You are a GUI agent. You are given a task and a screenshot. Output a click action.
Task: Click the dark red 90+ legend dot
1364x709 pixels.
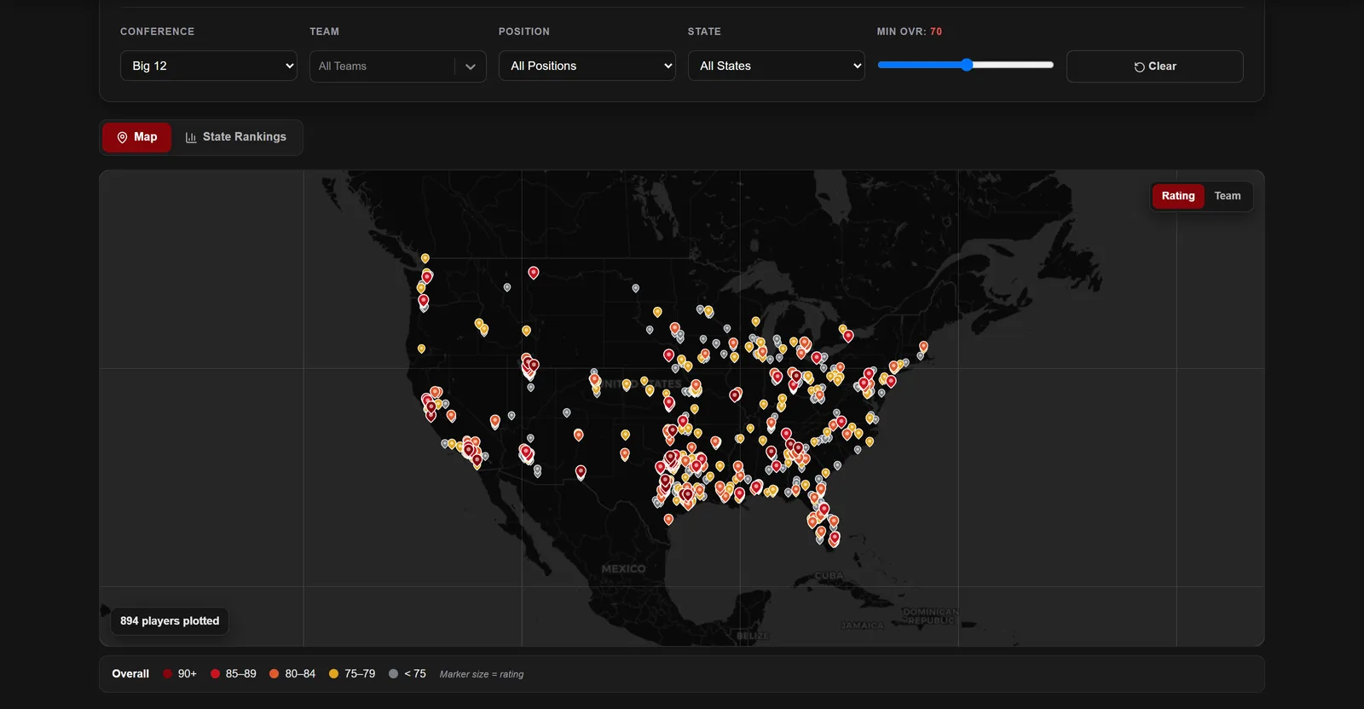click(168, 674)
